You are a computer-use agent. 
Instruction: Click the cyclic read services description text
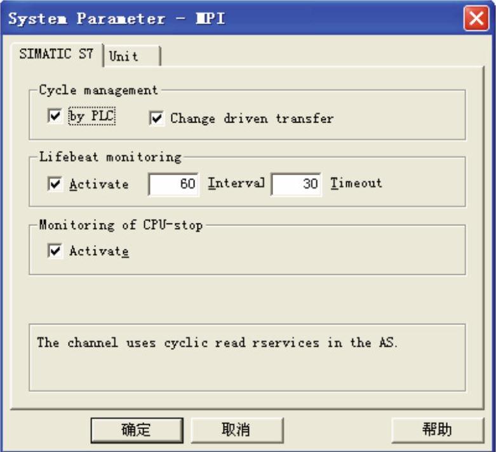coord(217,343)
